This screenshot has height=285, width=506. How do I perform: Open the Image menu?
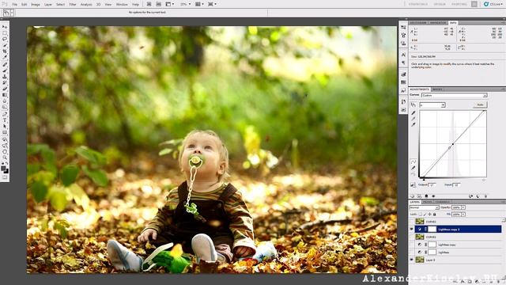pyautogui.click(x=36, y=5)
